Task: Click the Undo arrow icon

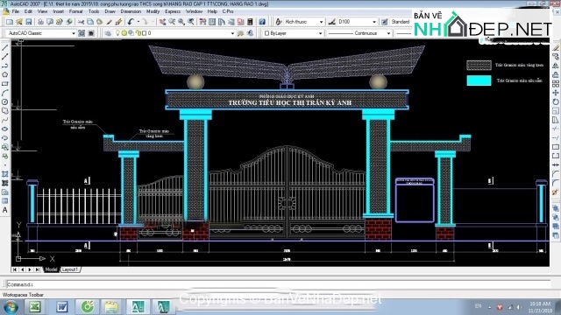Action: (131, 22)
